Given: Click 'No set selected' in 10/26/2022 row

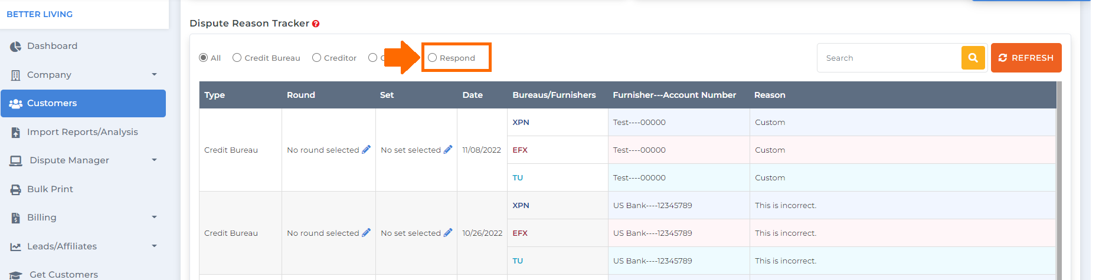Looking at the screenshot, I should click(411, 233).
